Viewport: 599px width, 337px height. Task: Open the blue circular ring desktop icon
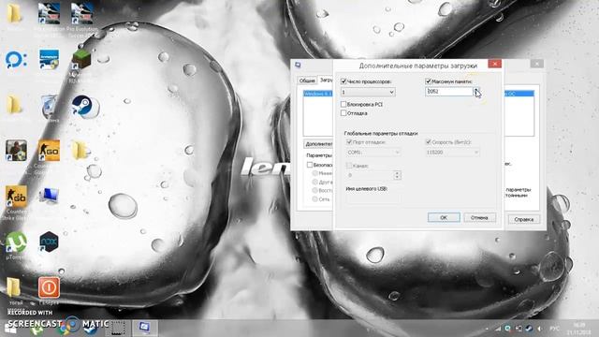(x=16, y=60)
